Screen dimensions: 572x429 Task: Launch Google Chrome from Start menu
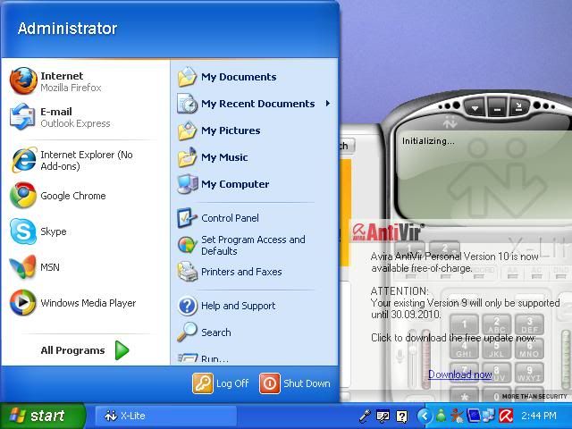coord(57,196)
